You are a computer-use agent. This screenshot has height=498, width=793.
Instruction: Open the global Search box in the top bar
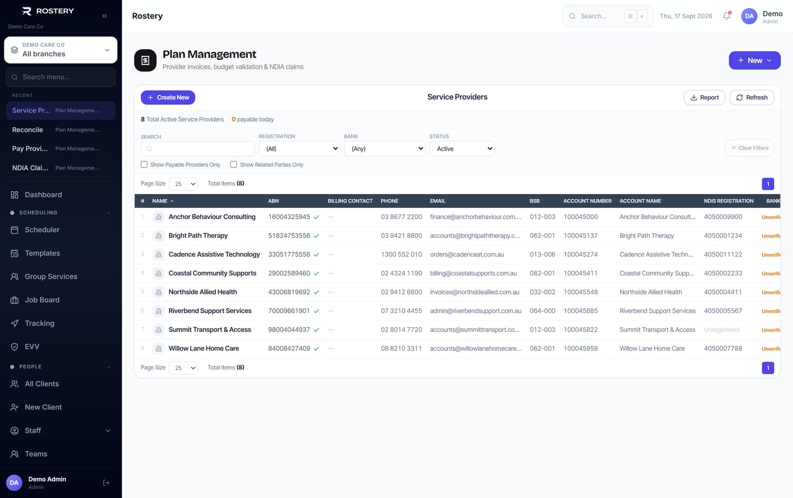(x=607, y=16)
